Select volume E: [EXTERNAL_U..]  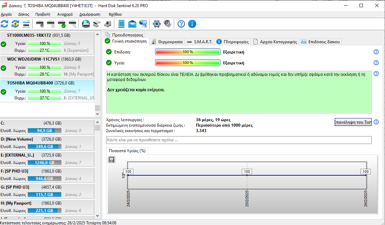[47, 159]
